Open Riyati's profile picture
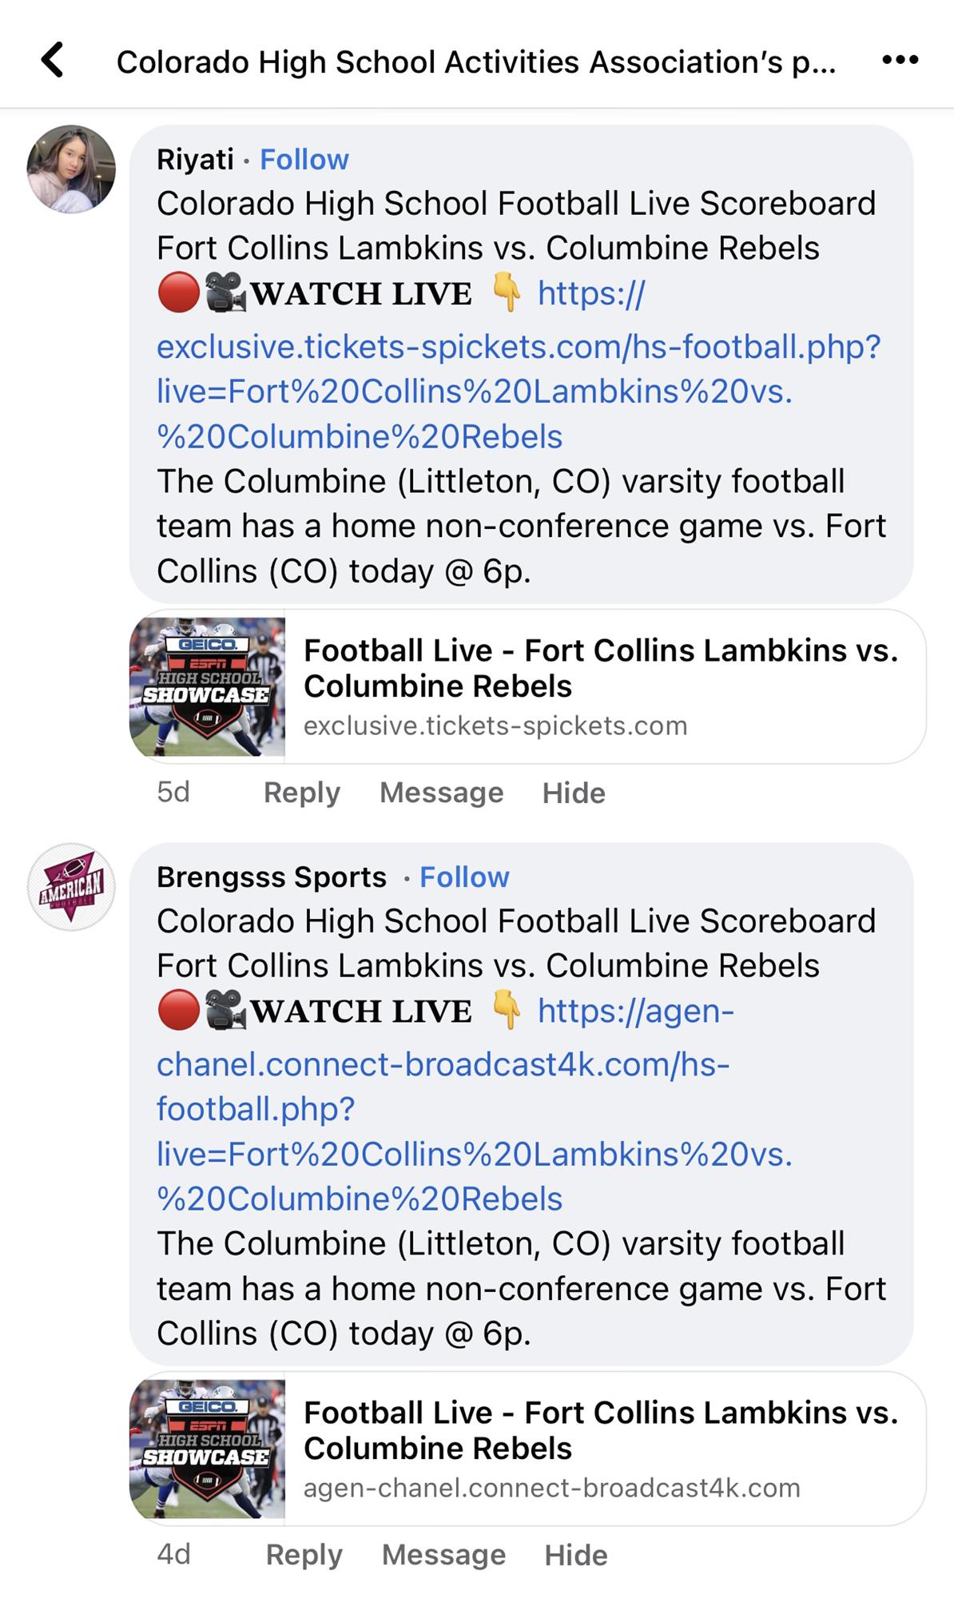 [71, 169]
